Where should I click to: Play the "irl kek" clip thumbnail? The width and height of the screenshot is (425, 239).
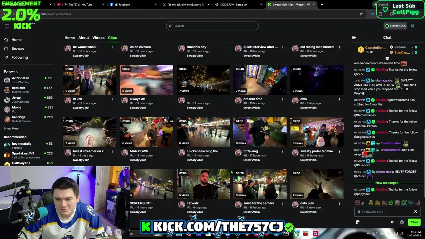90,80
